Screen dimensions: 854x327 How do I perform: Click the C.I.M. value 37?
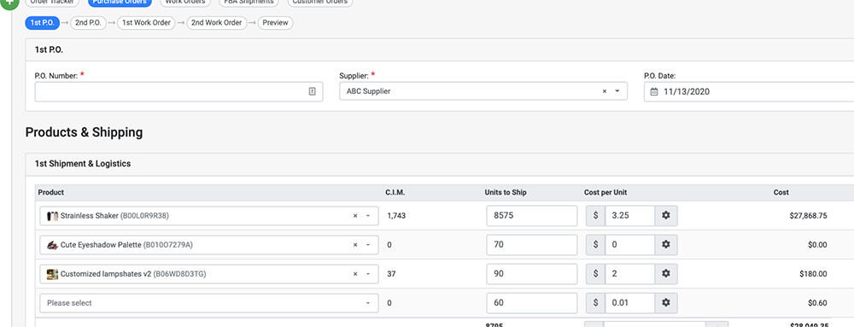[391, 274]
